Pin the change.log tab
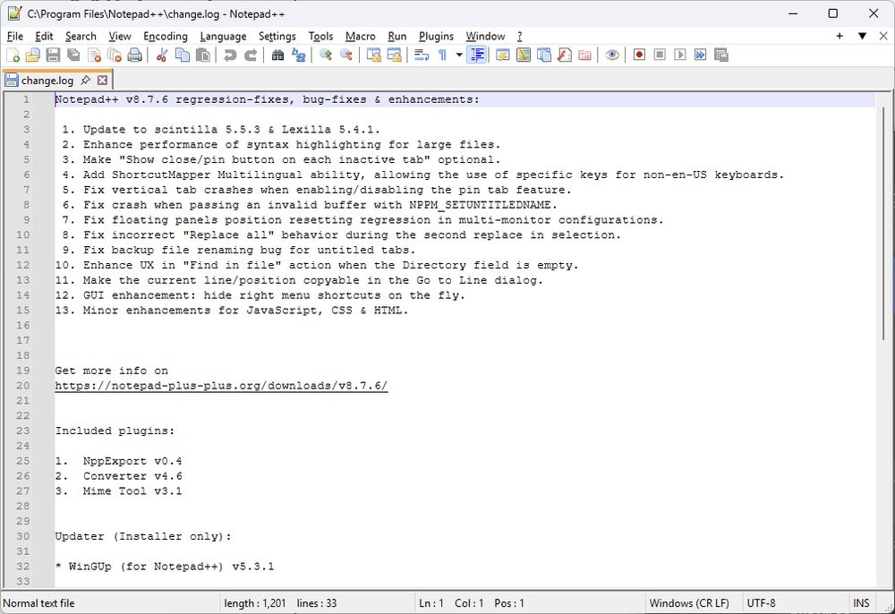 click(86, 80)
